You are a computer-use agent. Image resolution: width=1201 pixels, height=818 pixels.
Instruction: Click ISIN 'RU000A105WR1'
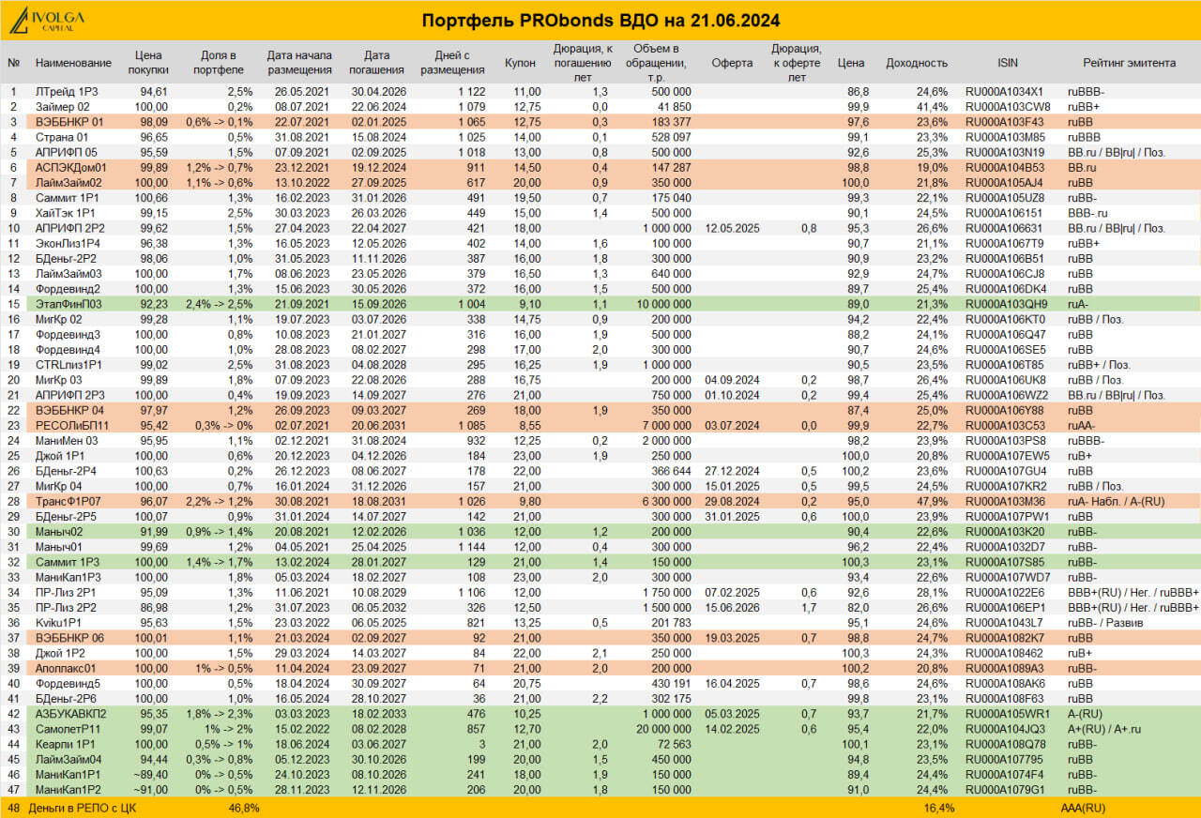pyautogui.click(x=1005, y=713)
